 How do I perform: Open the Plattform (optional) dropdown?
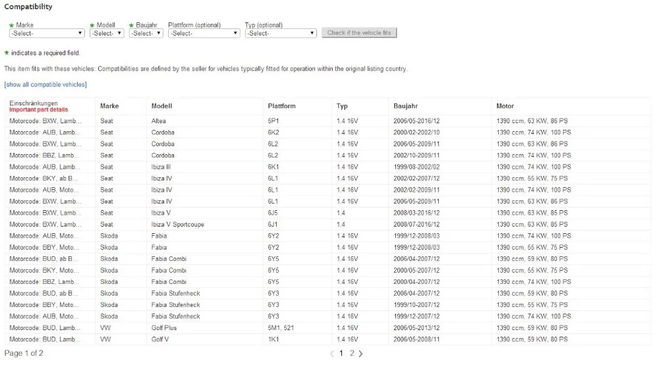click(x=204, y=33)
